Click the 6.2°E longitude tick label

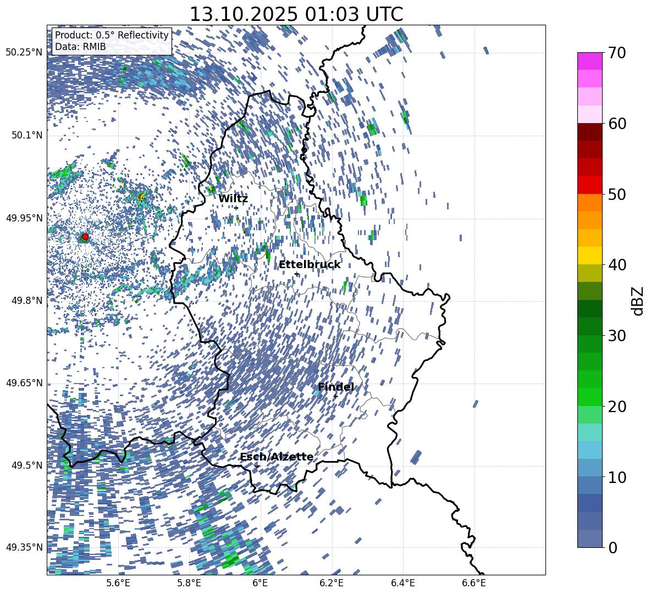click(x=332, y=583)
